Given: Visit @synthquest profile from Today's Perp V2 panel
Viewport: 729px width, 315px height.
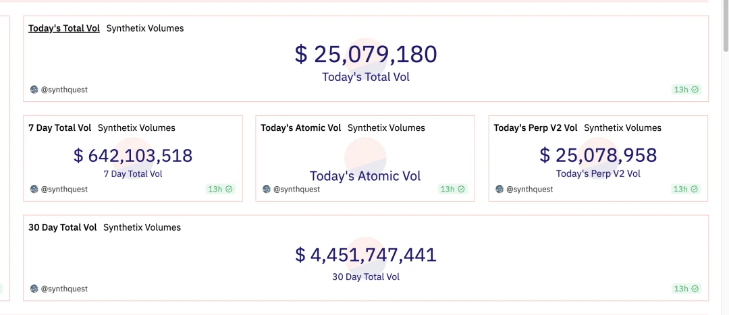Looking at the screenshot, I should [x=529, y=190].
